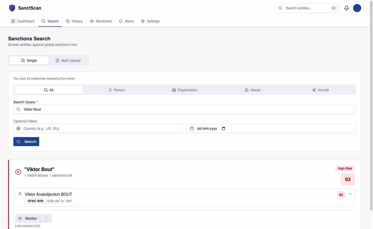The image size is (373, 229).
Task: Click the calendar picker icon in date field
Action: (x=223, y=128)
